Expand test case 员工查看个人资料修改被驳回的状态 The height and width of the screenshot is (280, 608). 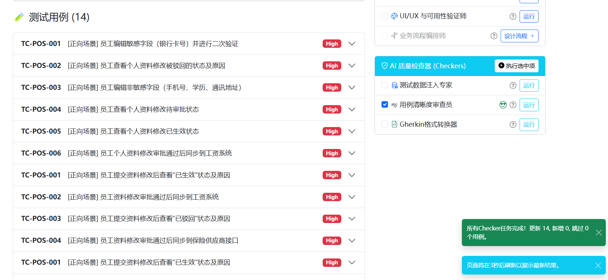352,66
